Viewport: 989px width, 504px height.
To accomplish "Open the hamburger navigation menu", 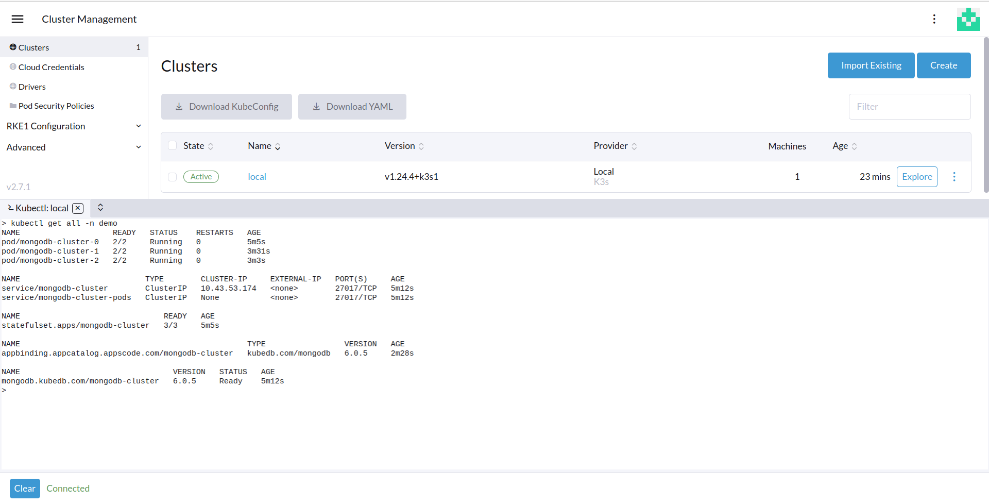I will tap(18, 19).
